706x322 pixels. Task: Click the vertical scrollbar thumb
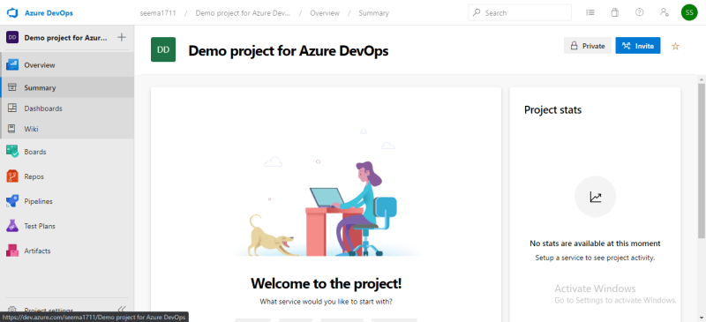tap(702, 160)
